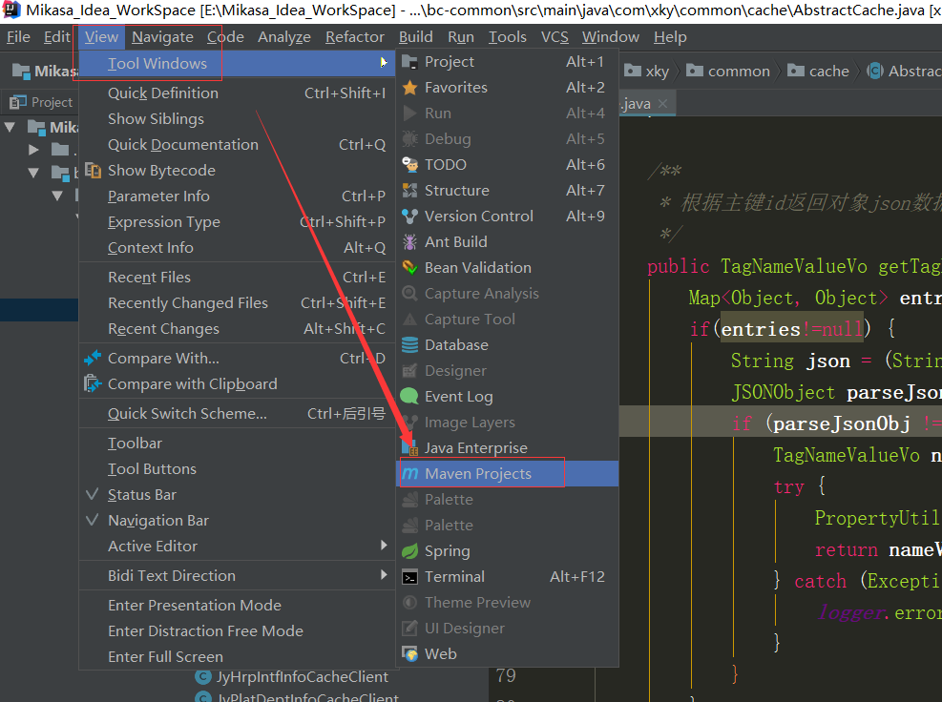The image size is (942, 702).
Task: Click the Structure tool window icon
Action: point(409,191)
